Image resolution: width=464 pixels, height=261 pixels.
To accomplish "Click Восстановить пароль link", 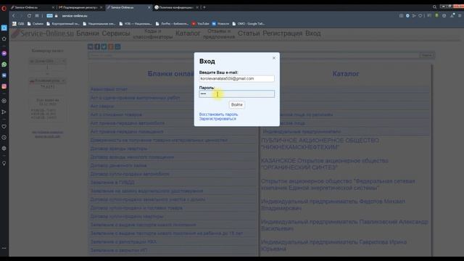I will pos(218,115).
